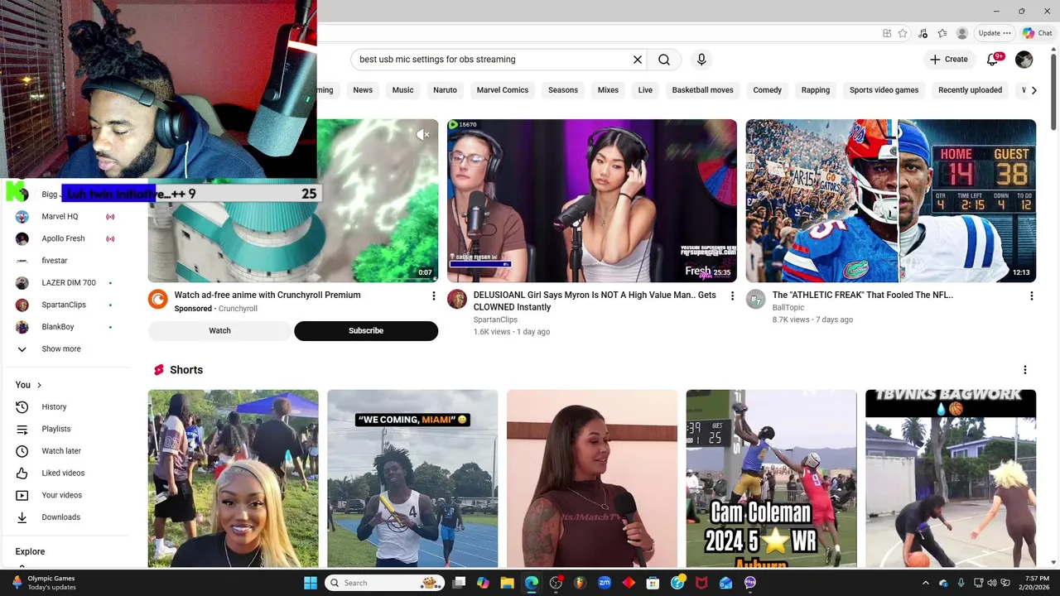Image resolution: width=1060 pixels, height=596 pixels.
Task: Open Downloads in sidebar
Action: [x=65, y=517]
